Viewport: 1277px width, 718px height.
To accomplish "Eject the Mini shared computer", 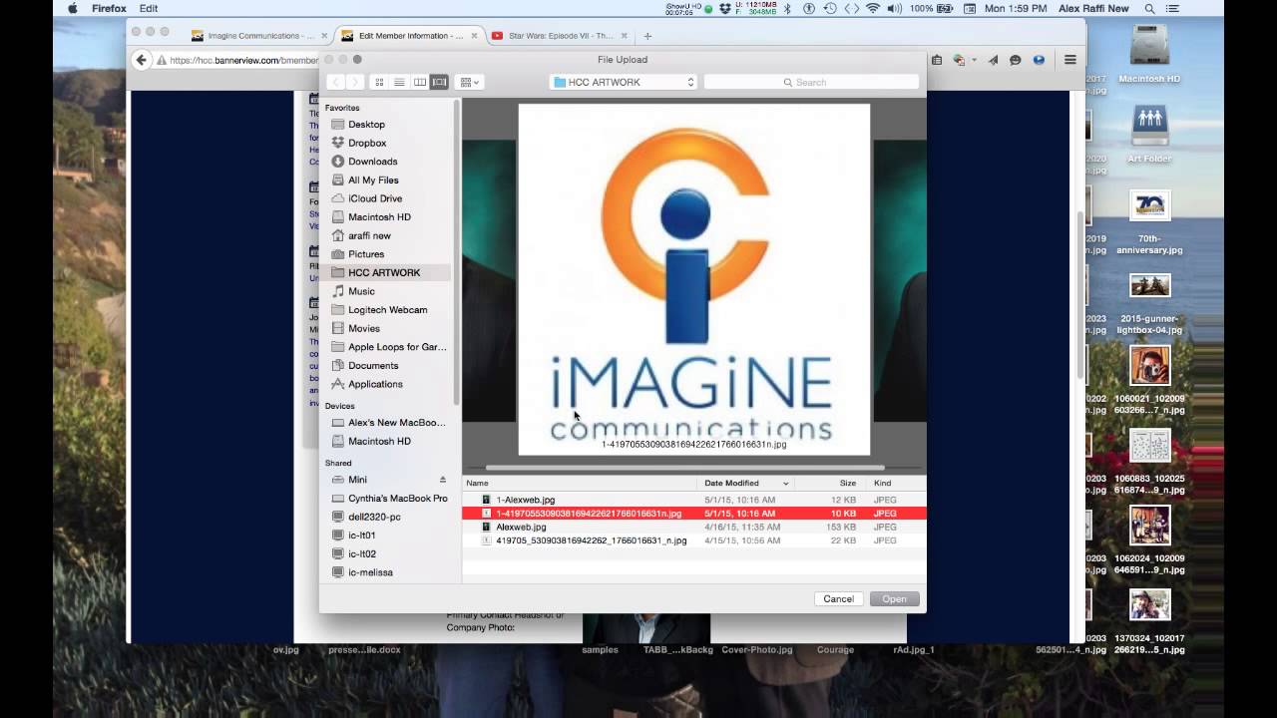I will coord(443,480).
